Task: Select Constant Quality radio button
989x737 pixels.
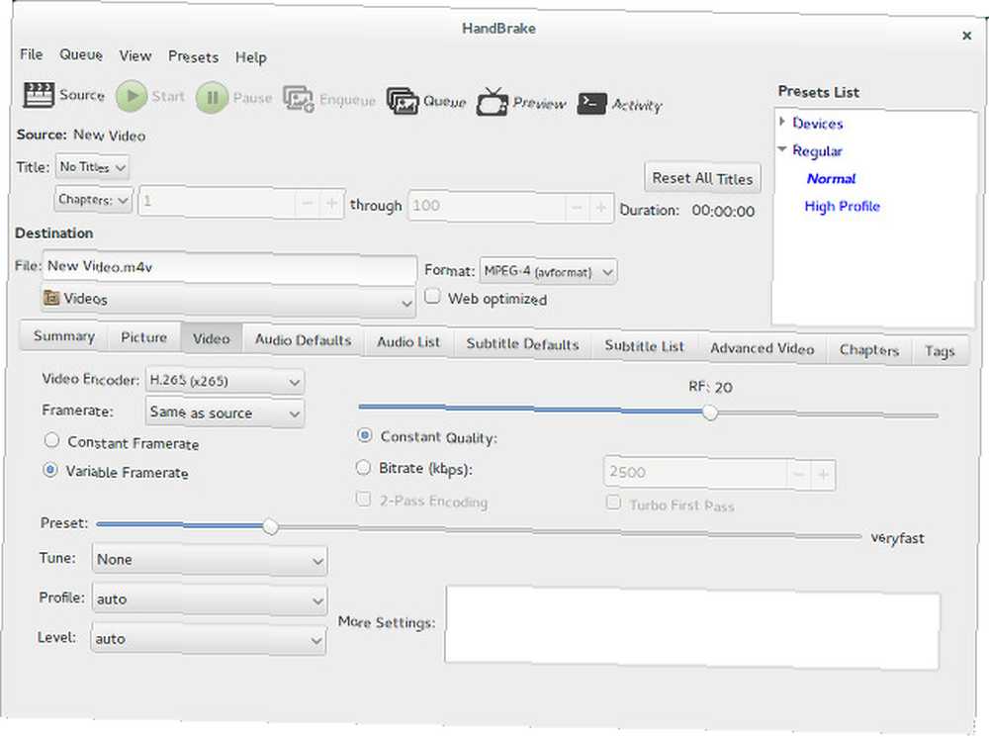Action: 364,434
